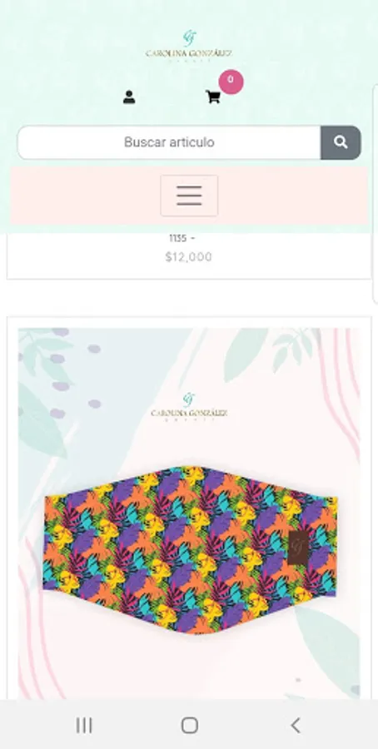Tap the Android back arrow

296,725
